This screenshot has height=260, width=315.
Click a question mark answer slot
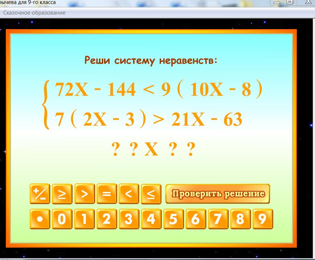click(x=116, y=148)
